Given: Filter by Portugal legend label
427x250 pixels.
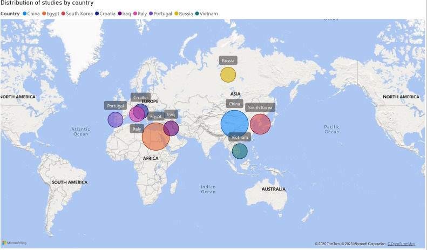Looking at the screenshot, I should [x=163, y=13].
